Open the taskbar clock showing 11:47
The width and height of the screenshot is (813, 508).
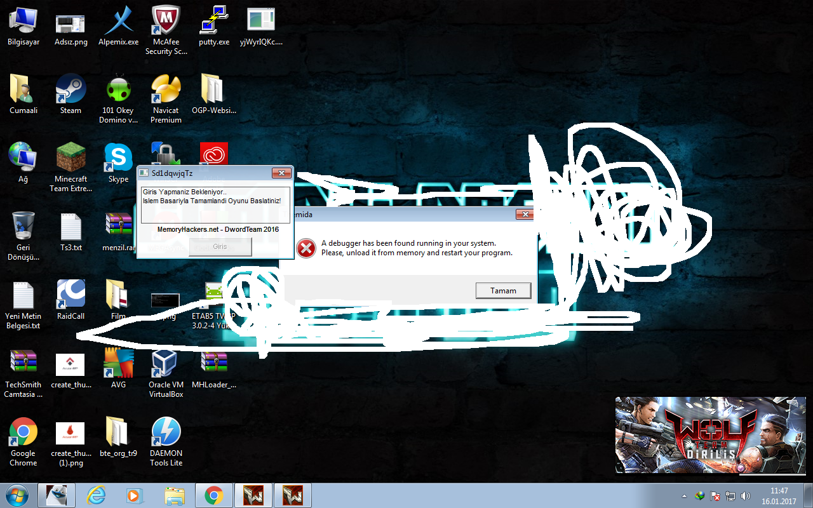(779, 496)
